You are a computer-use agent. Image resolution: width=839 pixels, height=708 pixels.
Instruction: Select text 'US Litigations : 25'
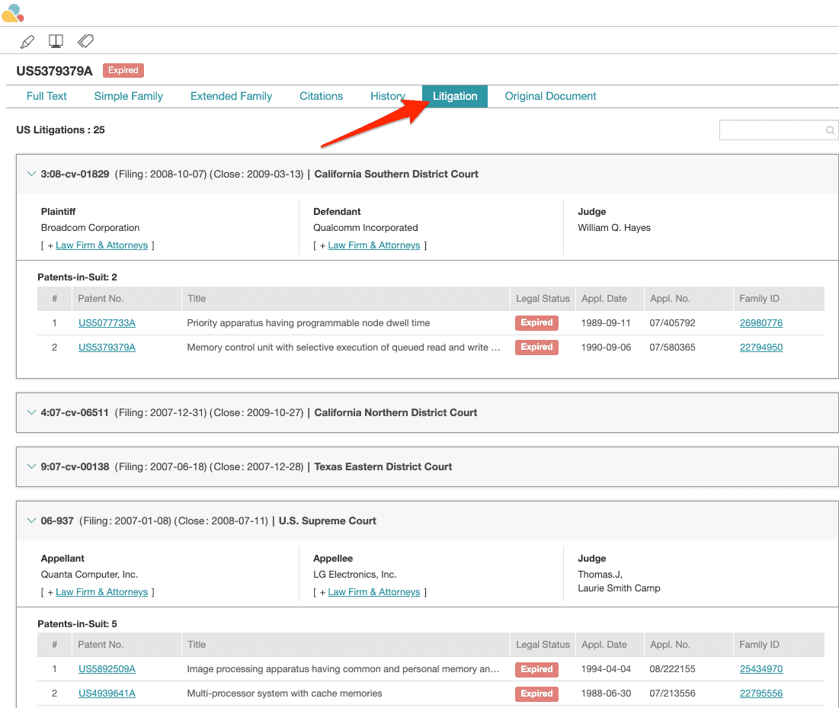point(60,130)
